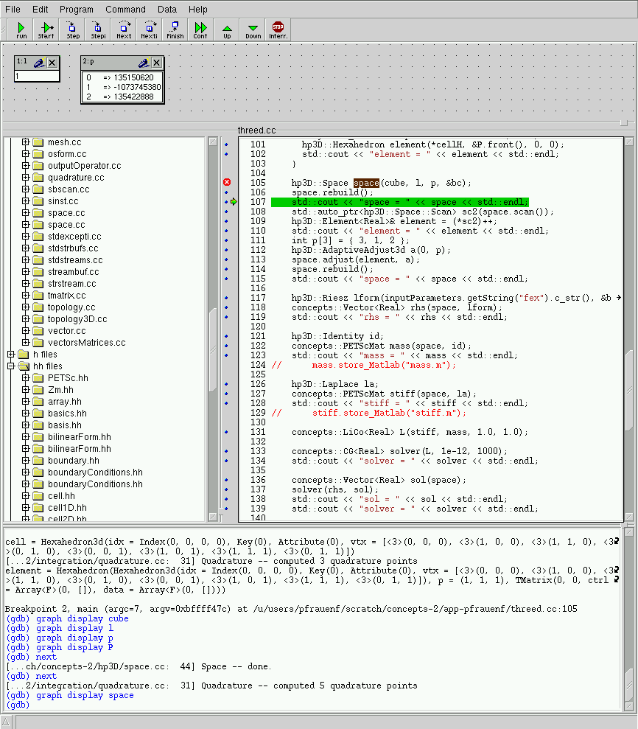Continue execution with Cont icon
The height and width of the screenshot is (729, 638).
200,29
